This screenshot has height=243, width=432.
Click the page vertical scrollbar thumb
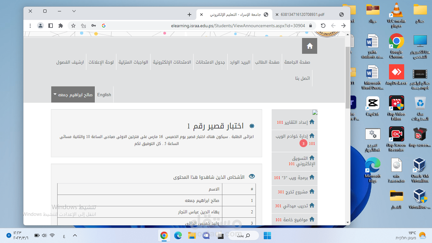tap(348, 78)
